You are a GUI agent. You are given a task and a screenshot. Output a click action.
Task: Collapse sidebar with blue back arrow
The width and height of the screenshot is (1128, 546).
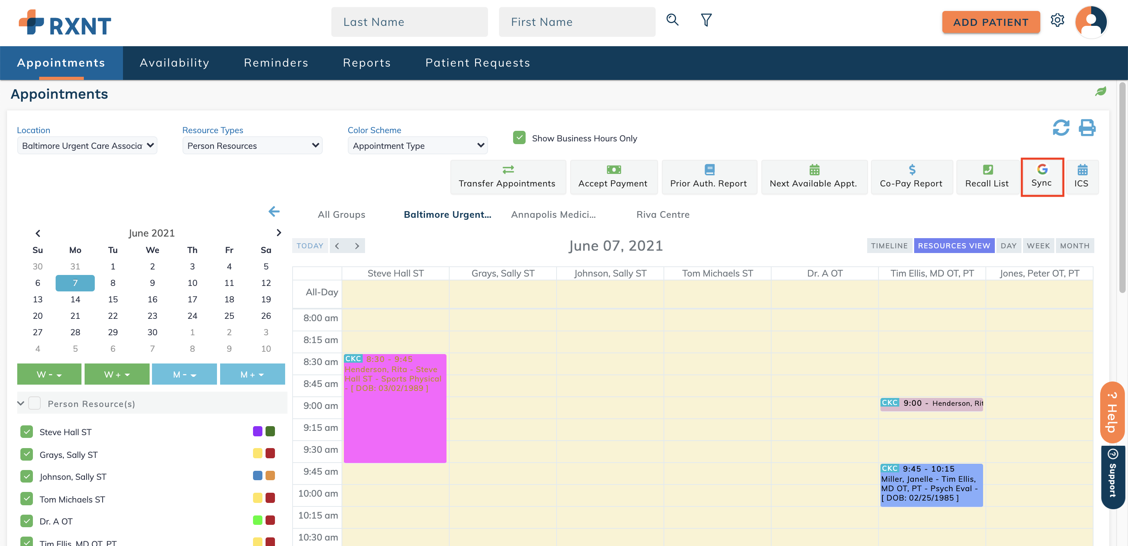(x=274, y=212)
